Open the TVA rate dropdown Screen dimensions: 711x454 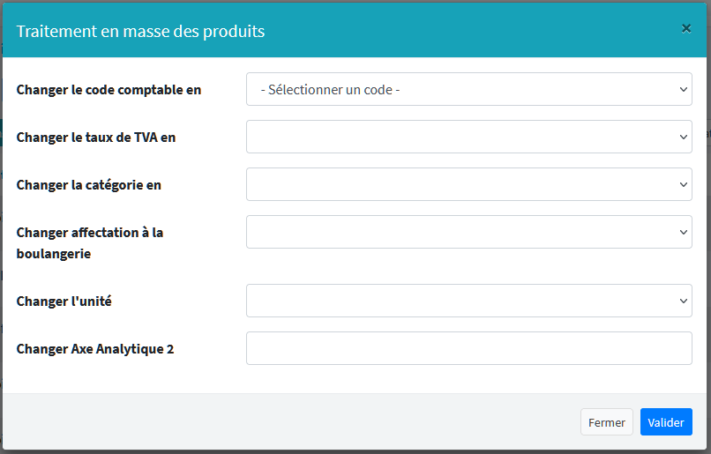(x=459, y=137)
